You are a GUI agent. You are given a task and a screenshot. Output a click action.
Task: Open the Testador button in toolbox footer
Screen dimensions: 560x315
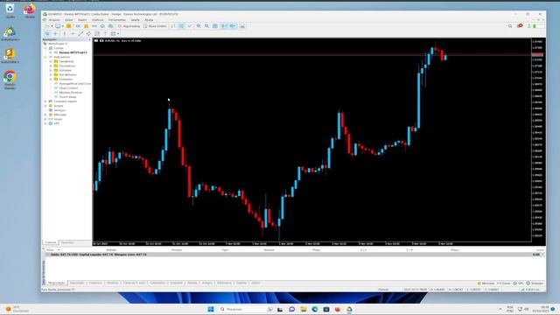(x=535, y=283)
